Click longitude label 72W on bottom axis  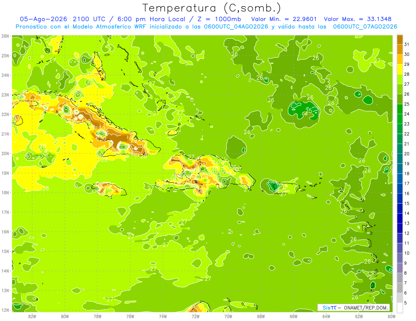click(196, 316)
